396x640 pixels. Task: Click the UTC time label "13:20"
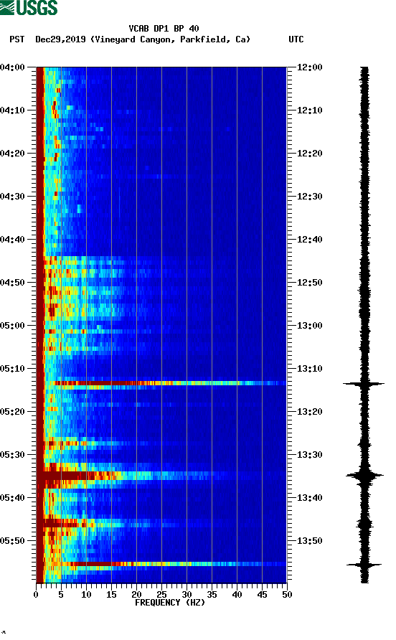tap(309, 411)
